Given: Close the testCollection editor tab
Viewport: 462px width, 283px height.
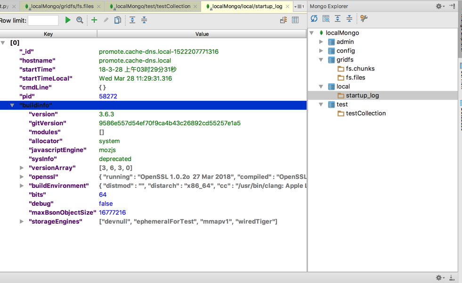Looking at the screenshot, I should tap(195, 7).
